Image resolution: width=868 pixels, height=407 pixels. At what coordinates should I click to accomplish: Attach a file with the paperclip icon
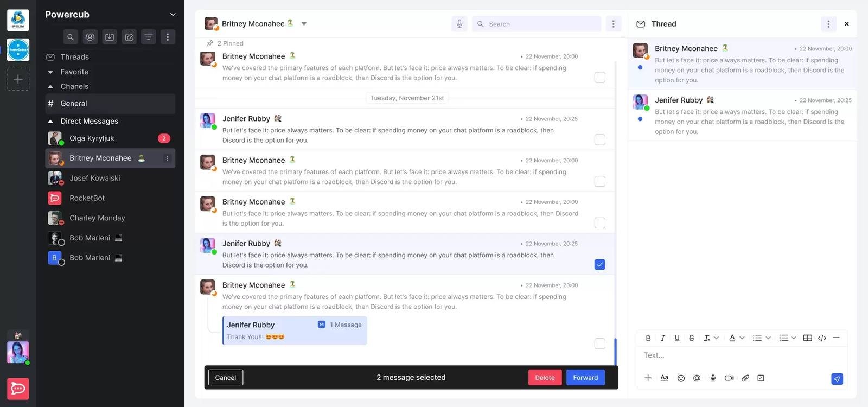(x=745, y=378)
